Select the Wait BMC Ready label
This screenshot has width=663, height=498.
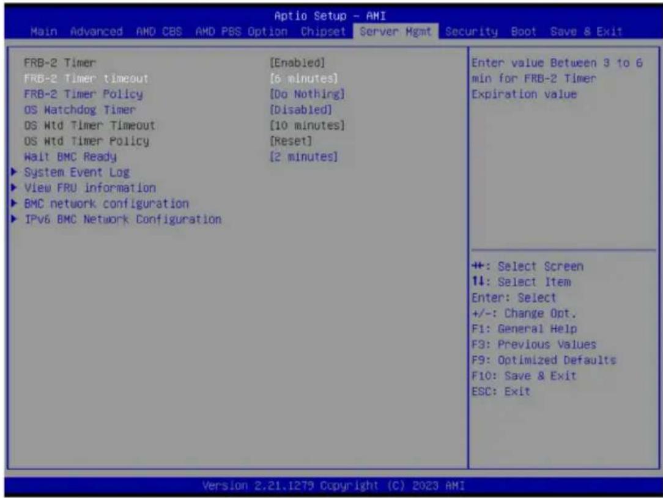70,156
